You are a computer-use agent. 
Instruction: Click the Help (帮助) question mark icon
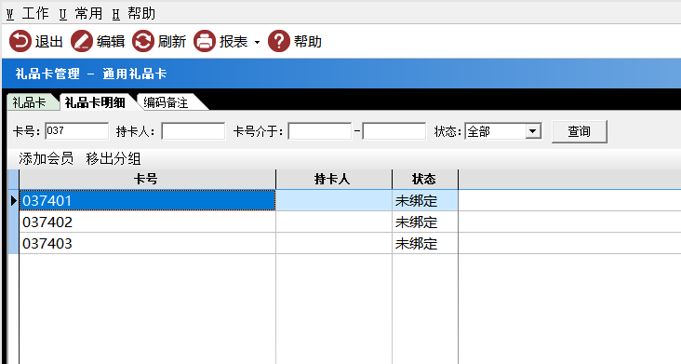point(279,41)
